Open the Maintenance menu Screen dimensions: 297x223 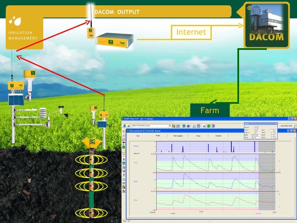click(170, 122)
